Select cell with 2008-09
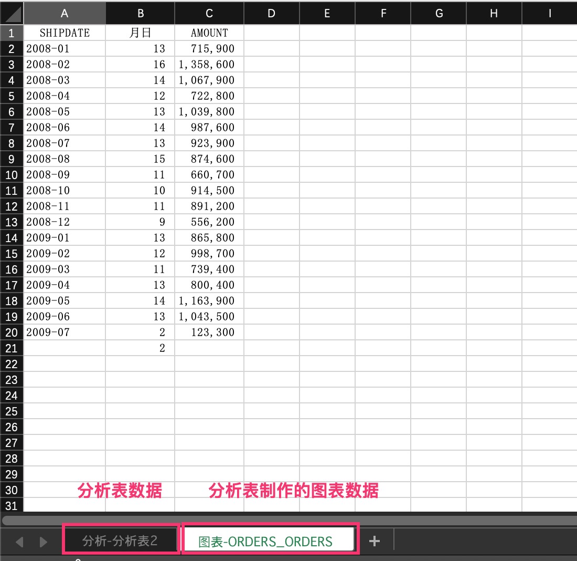The width and height of the screenshot is (577, 561). click(65, 175)
